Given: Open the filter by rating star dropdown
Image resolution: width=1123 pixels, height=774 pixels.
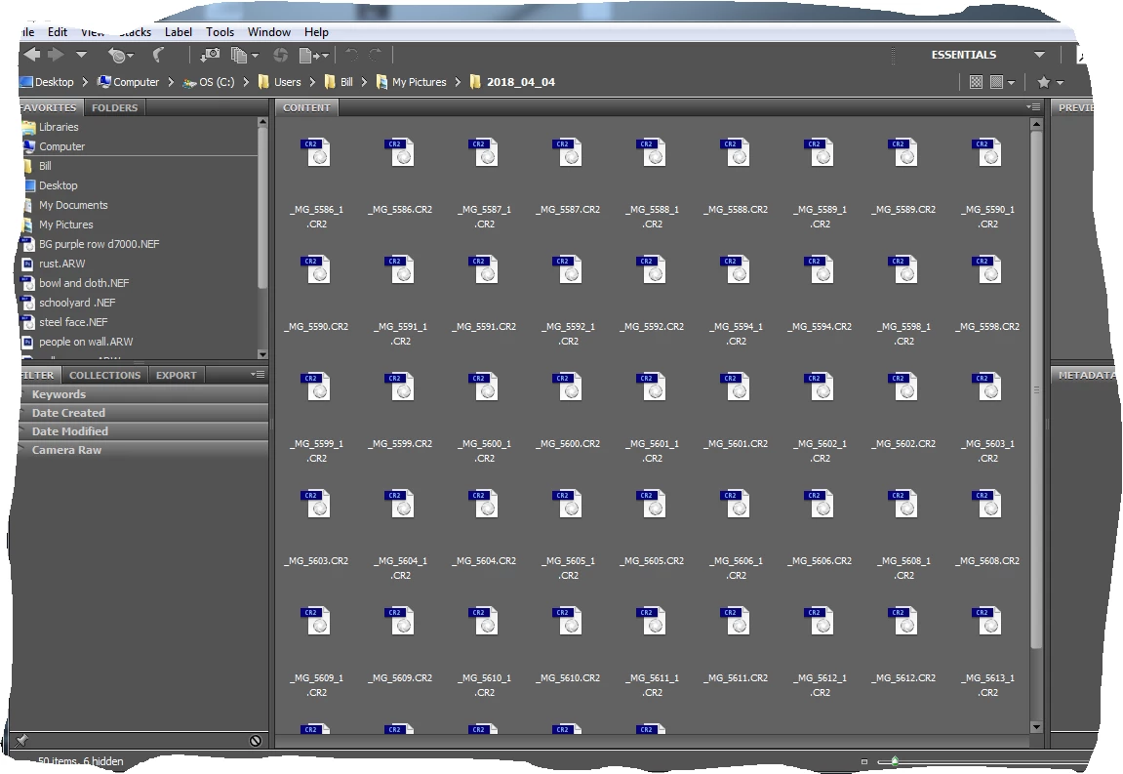Looking at the screenshot, I should pyautogui.click(x=1051, y=82).
